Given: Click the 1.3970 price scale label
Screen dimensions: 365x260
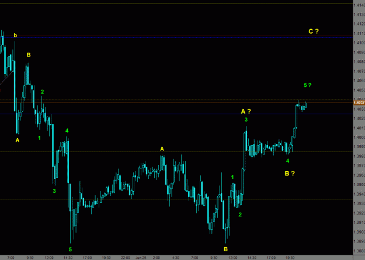Looking at the screenshot, I should point(359,166).
